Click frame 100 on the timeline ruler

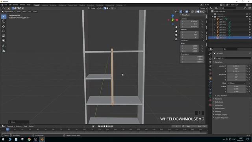coord(84,129)
